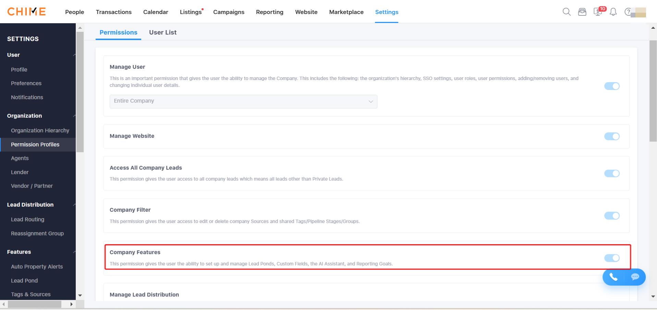
Task: Click the sidebar horizontal scroll left arrow
Action: point(4,304)
